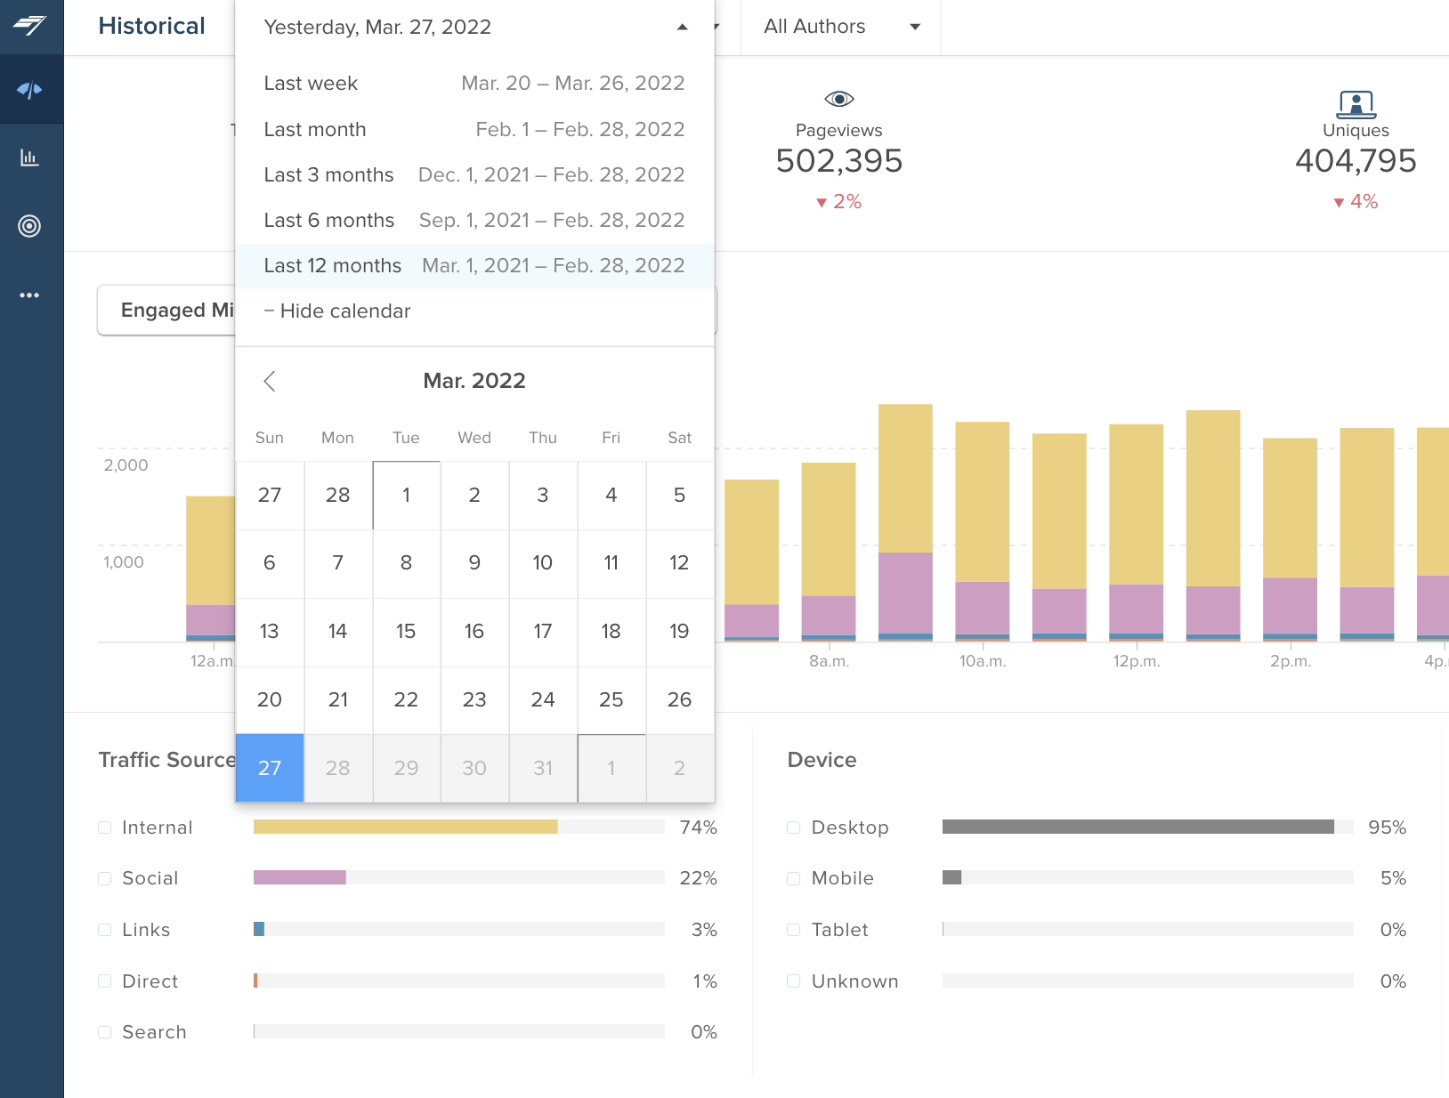
Task: Click the Desktop 95% progress bar
Action: (1148, 828)
